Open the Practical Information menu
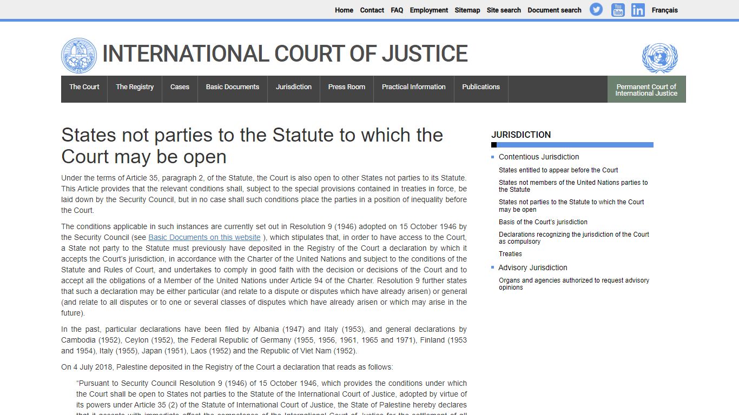Screen dimensions: 739x415 pos(414,89)
